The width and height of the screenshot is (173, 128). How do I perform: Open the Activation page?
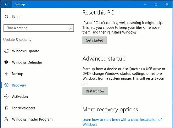[20, 97]
